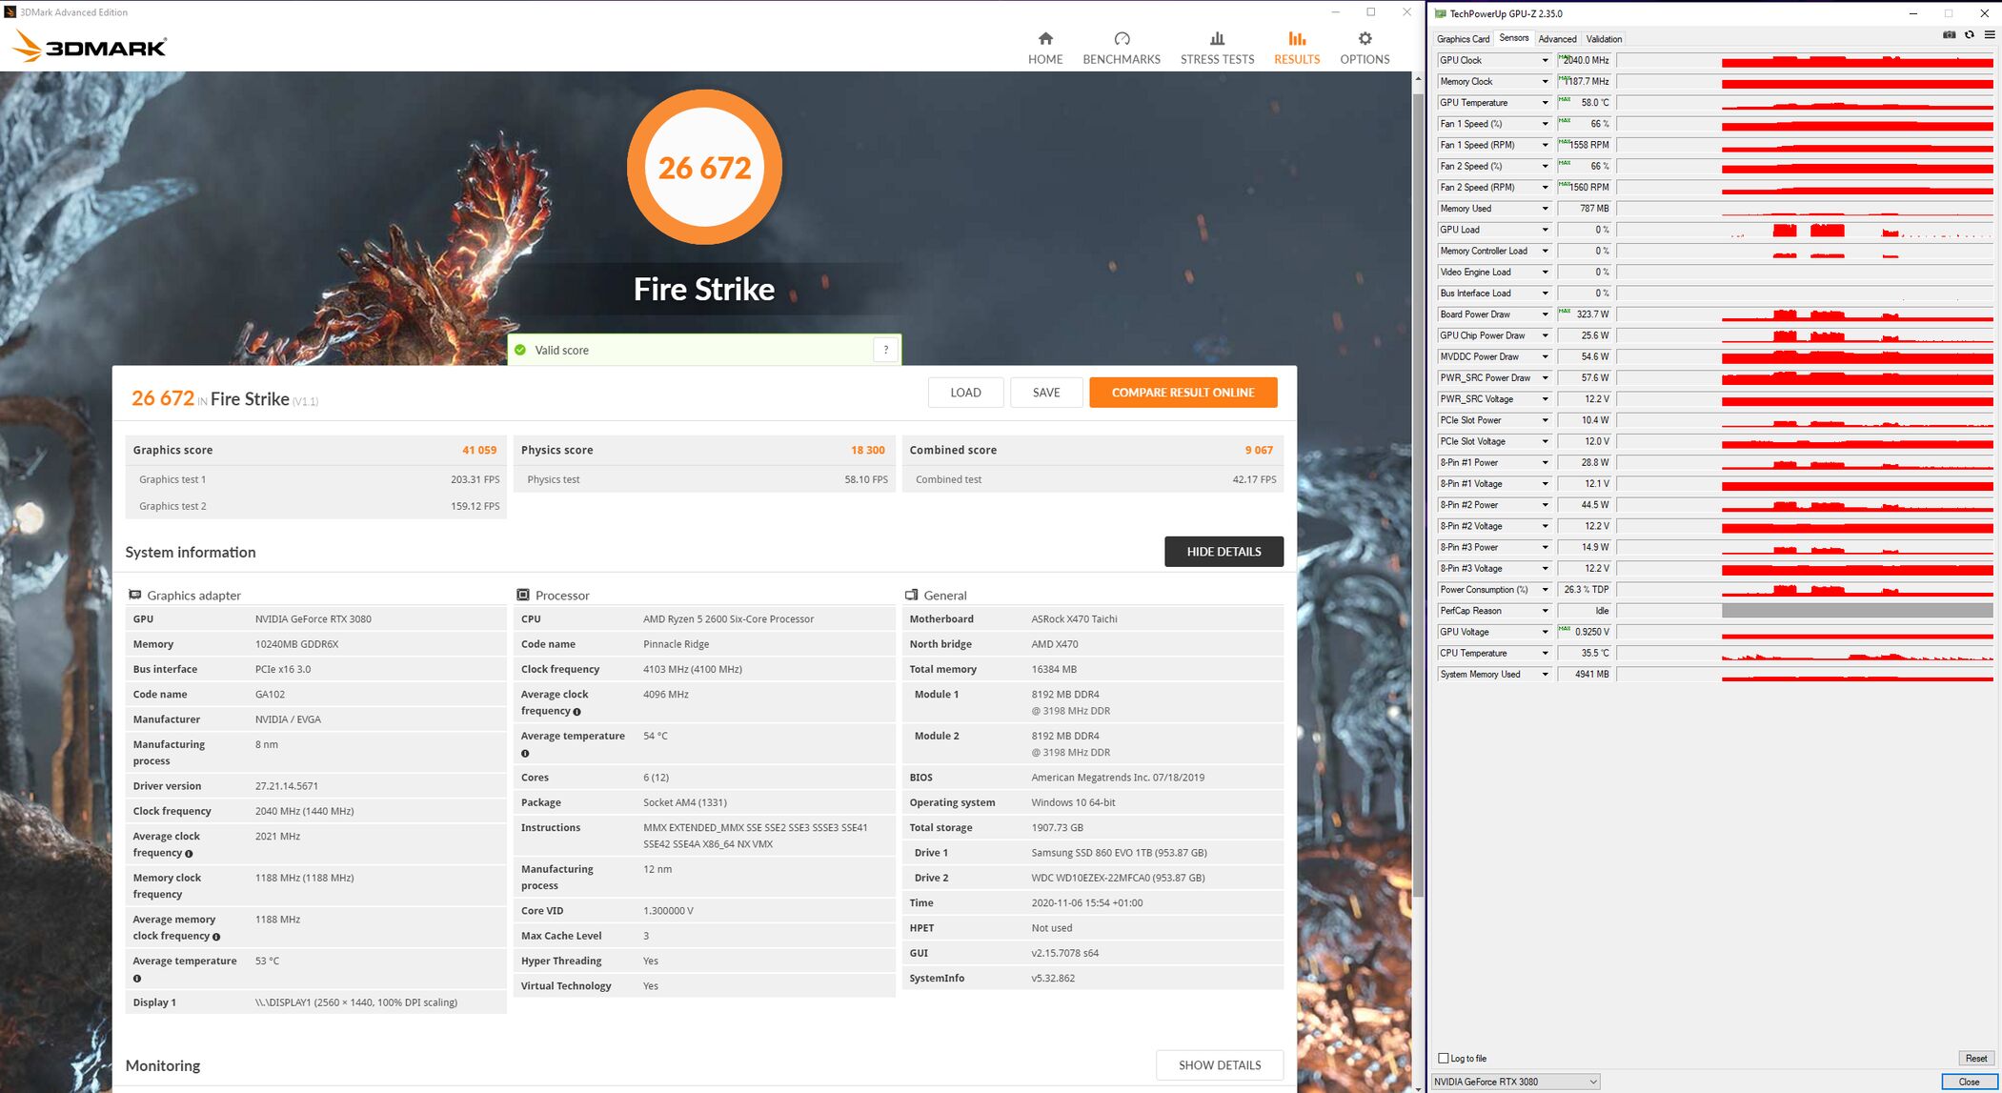Click the HIDE DETAILS button
Screen dimensions: 2002x1093
pyautogui.click(x=1223, y=552)
